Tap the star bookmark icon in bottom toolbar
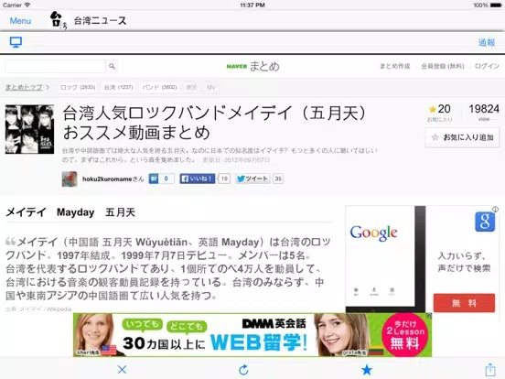 point(367,369)
